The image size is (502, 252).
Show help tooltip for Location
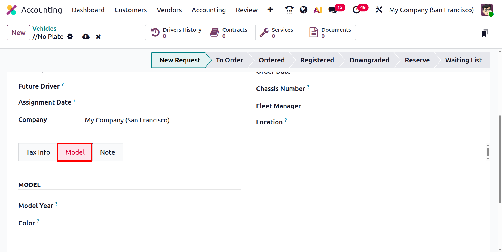(x=286, y=120)
